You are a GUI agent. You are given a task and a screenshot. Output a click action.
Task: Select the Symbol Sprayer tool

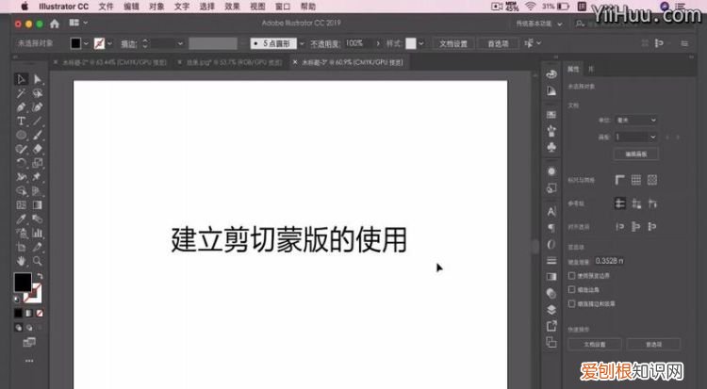click(21, 233)
